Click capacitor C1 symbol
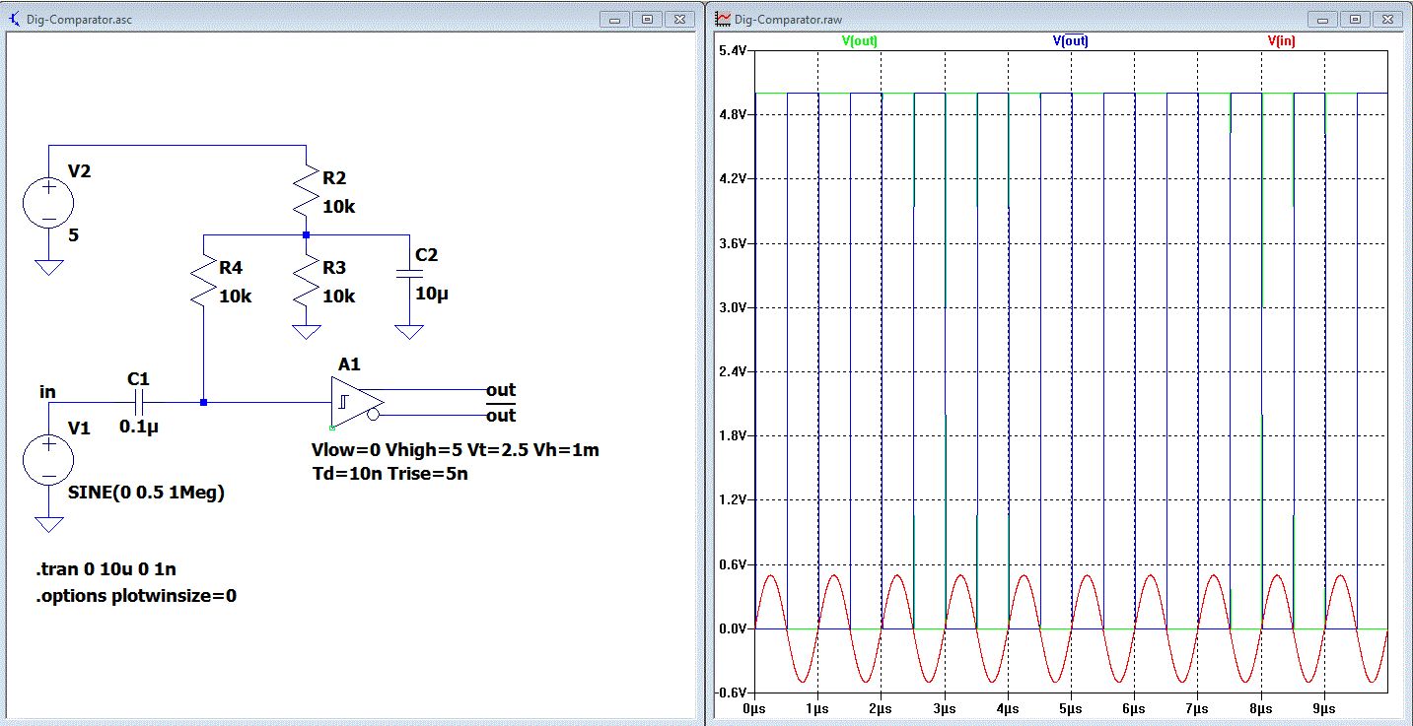Image resolution: width=1413 pixels, height=726 pixels. point(139,402)
